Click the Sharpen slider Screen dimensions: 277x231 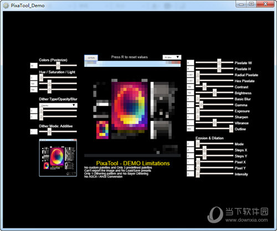tap(214, 117)
